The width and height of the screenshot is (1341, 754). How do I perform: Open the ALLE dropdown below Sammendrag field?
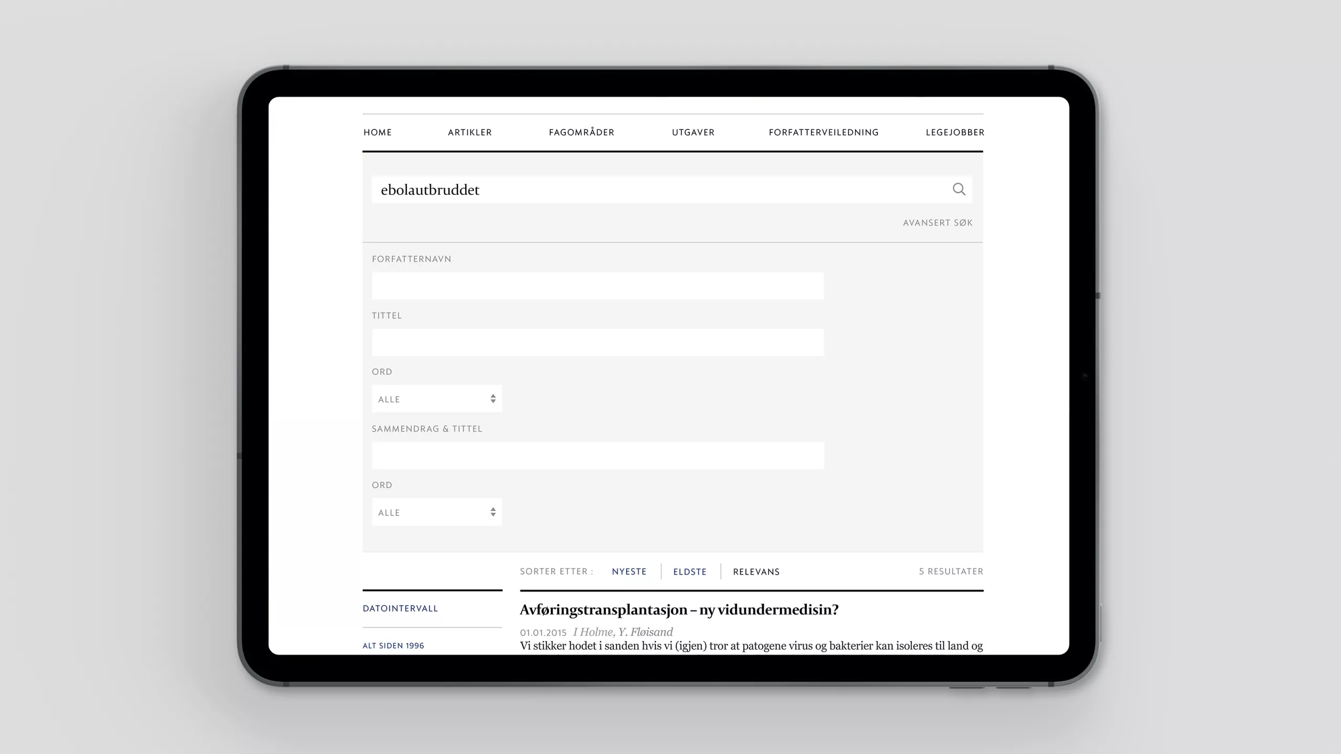pyautogui.click(x=436, y=512)
